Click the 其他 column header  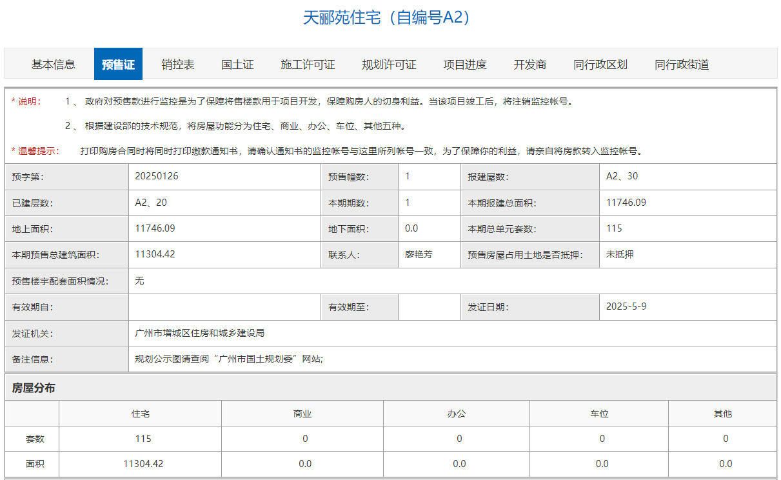(723, 414)
